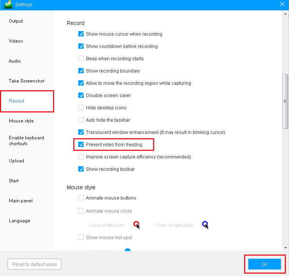Click the Record section heading
This screenshot has height=276, width=289.
[x=76, y=23]
